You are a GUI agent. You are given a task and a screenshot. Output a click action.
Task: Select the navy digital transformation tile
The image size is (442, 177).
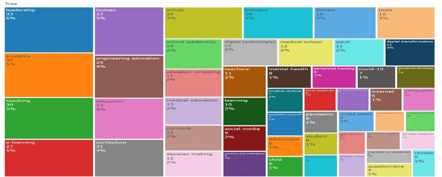click(x=410, y=52)
